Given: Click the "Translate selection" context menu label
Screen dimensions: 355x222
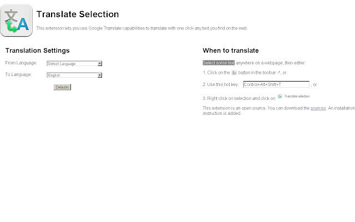Looking at the screenshot, I should click(297, 96).
